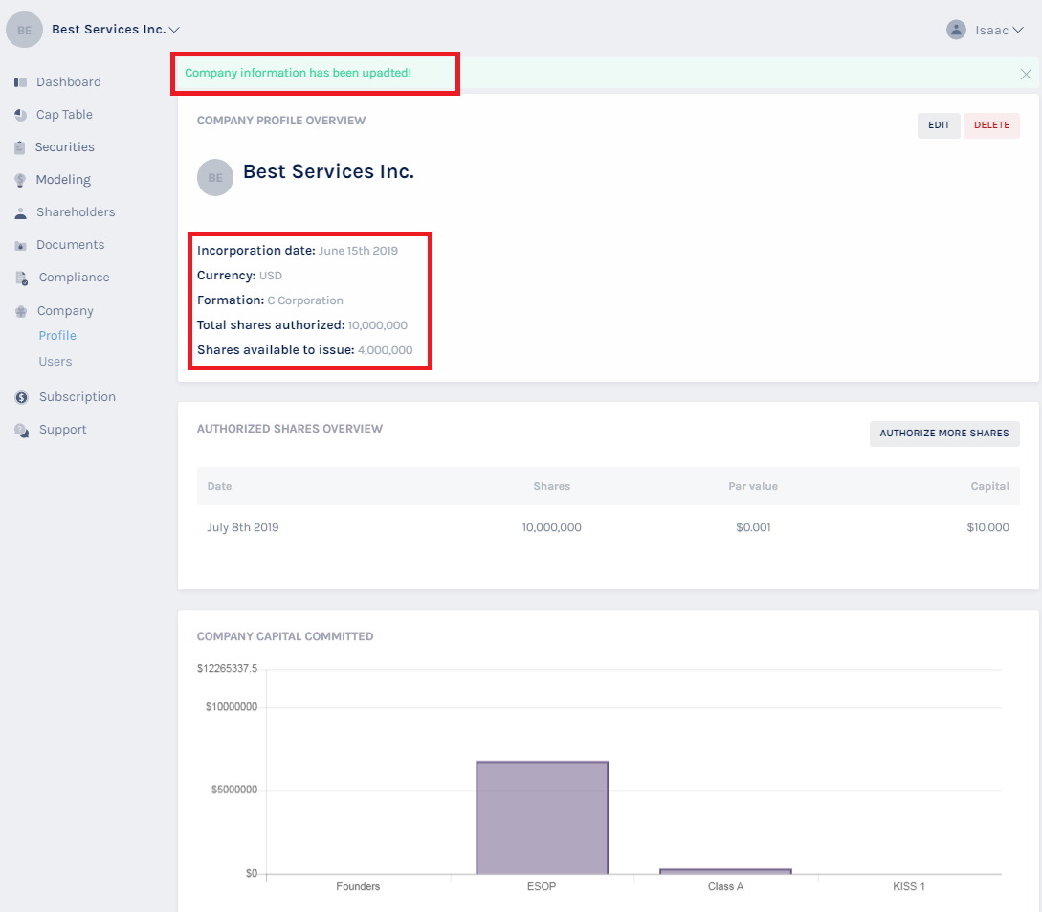Click the Company section icon
1042x912 pixels.
tap(21, 311)
